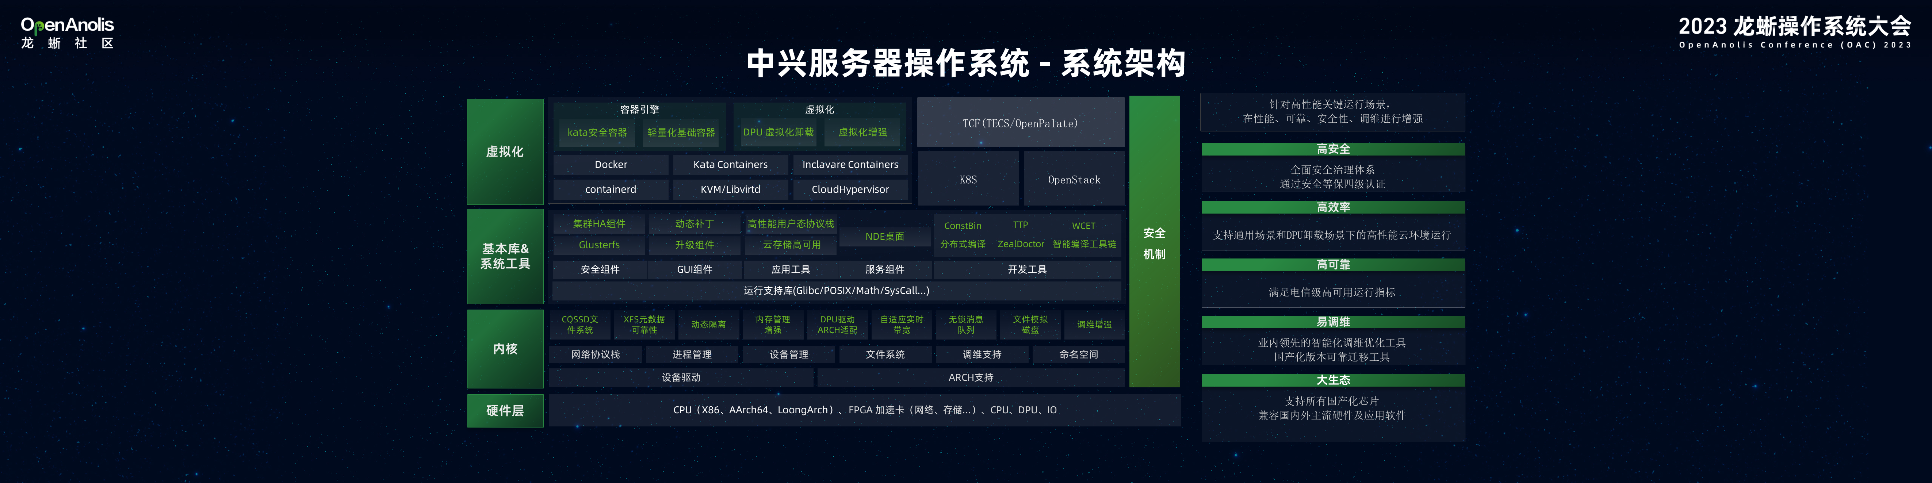The width and height of the screenshot is (1932, 483).
Task: Click the CPU (X86、AArch64、LoongArch) hardware bar
Action: coord(865,410)
